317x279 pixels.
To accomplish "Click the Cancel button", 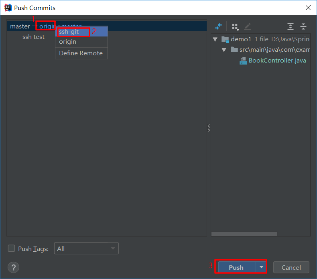I will coord(291,267).
